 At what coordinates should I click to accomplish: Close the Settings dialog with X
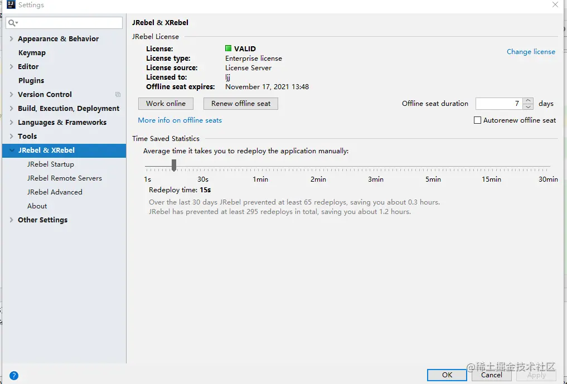tap(555, 4)
